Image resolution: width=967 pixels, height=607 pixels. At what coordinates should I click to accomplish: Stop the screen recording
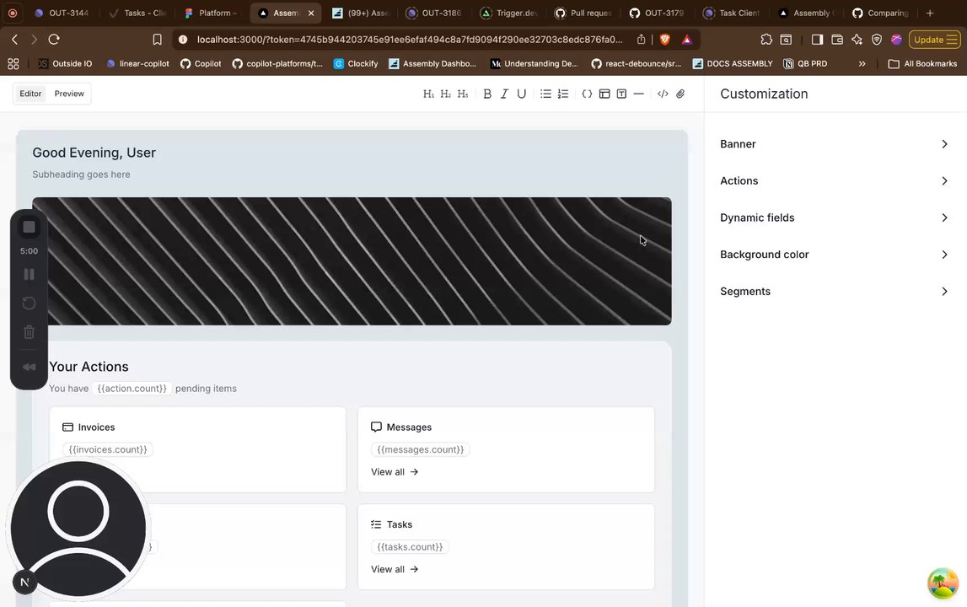coord(29,227)
